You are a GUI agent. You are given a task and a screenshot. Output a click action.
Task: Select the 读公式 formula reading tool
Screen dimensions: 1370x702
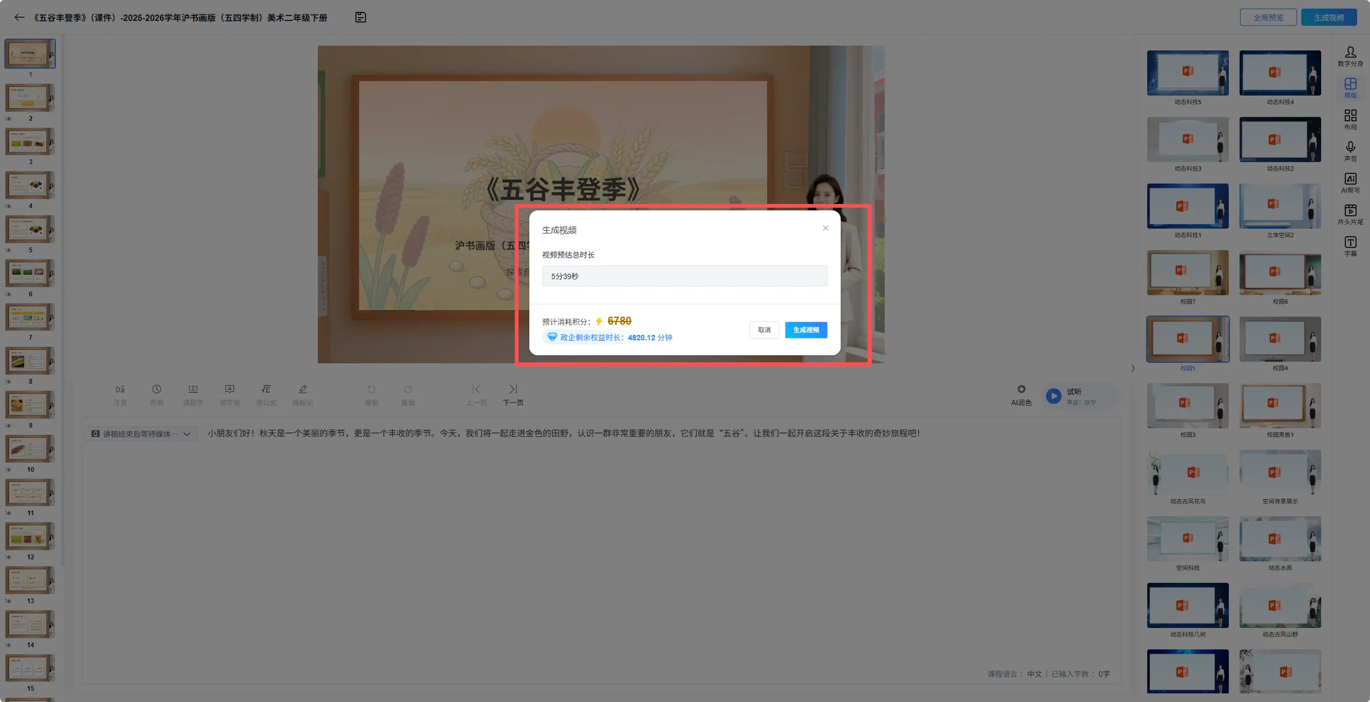pos(266,395)
